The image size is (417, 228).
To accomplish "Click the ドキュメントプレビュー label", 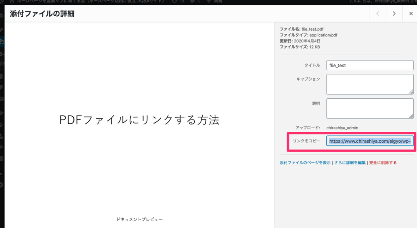I will (139, 219).
